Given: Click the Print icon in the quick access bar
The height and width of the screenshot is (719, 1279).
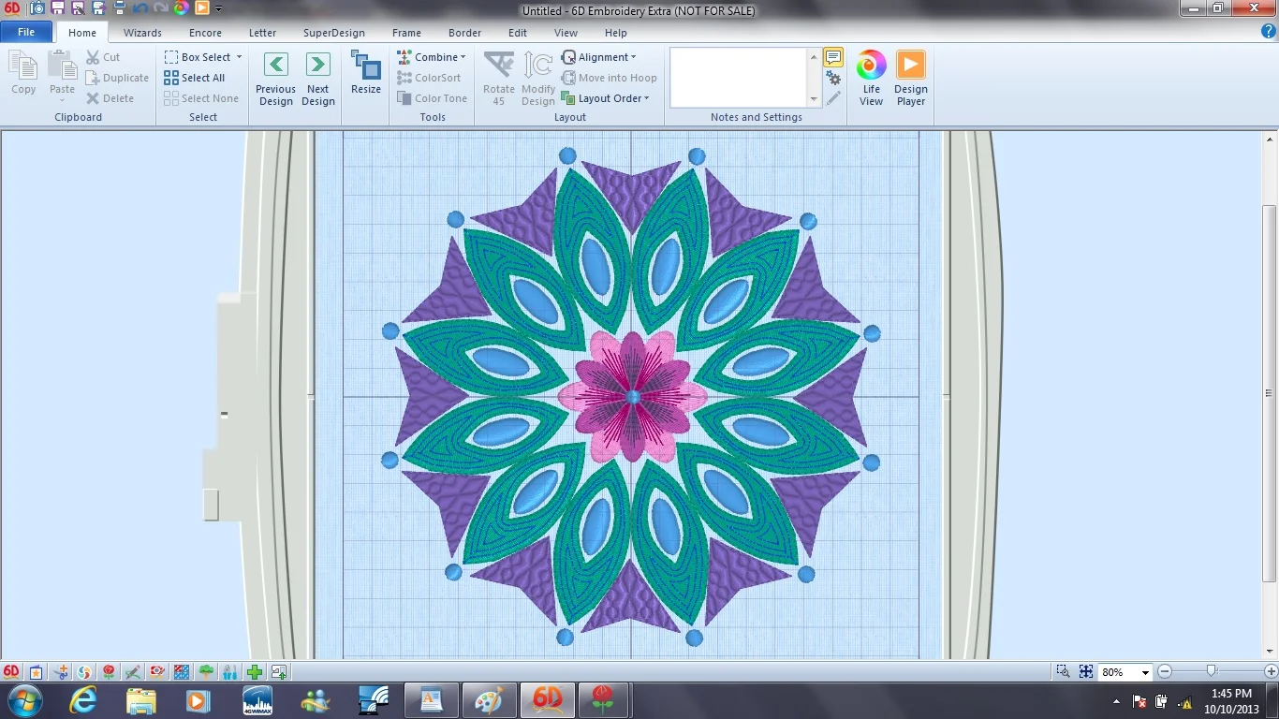Looking at the screenshot, I should 119,8.
